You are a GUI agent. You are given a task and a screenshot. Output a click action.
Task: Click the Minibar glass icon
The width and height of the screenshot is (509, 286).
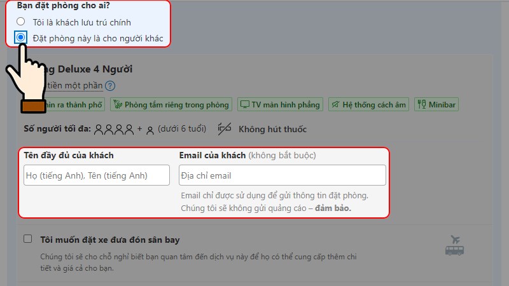pos(422,104)
